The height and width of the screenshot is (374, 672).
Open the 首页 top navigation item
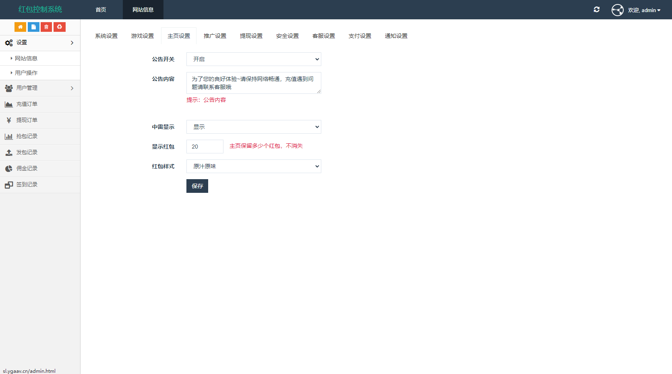tap(101, 10)
